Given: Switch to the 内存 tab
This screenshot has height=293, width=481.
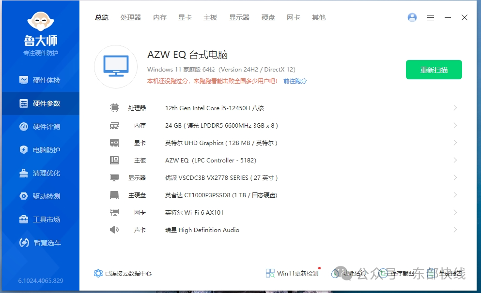Looking at the screenshot, I should point(160,17).
